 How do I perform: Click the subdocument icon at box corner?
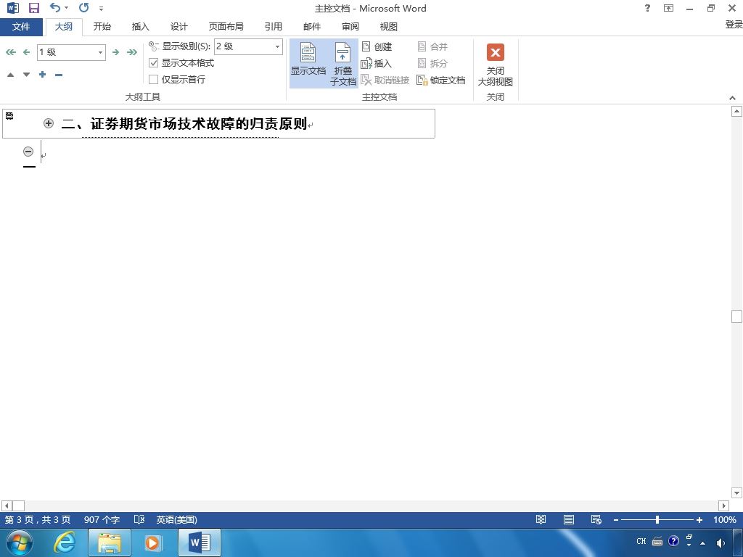click(x=9, y=116)
